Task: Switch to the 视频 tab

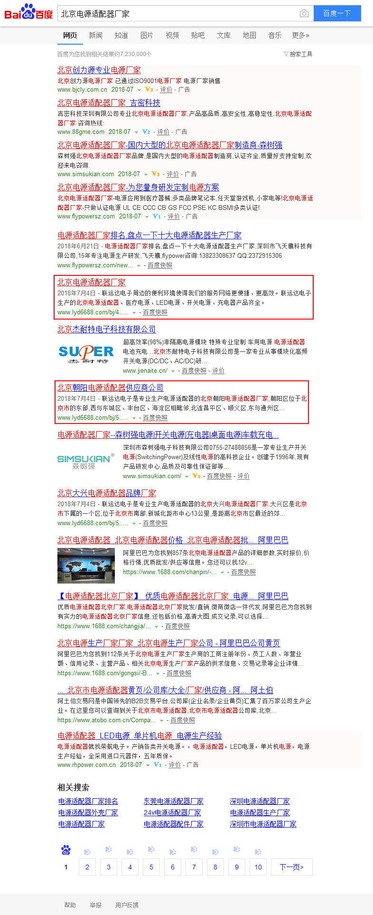Action: point(172,35)
